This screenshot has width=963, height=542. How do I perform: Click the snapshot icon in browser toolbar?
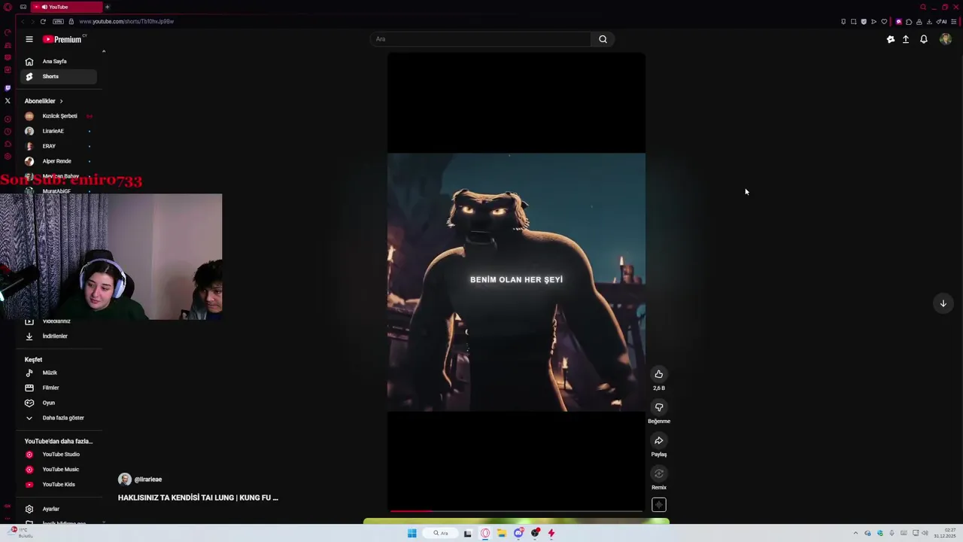click(x=853, y=22)
